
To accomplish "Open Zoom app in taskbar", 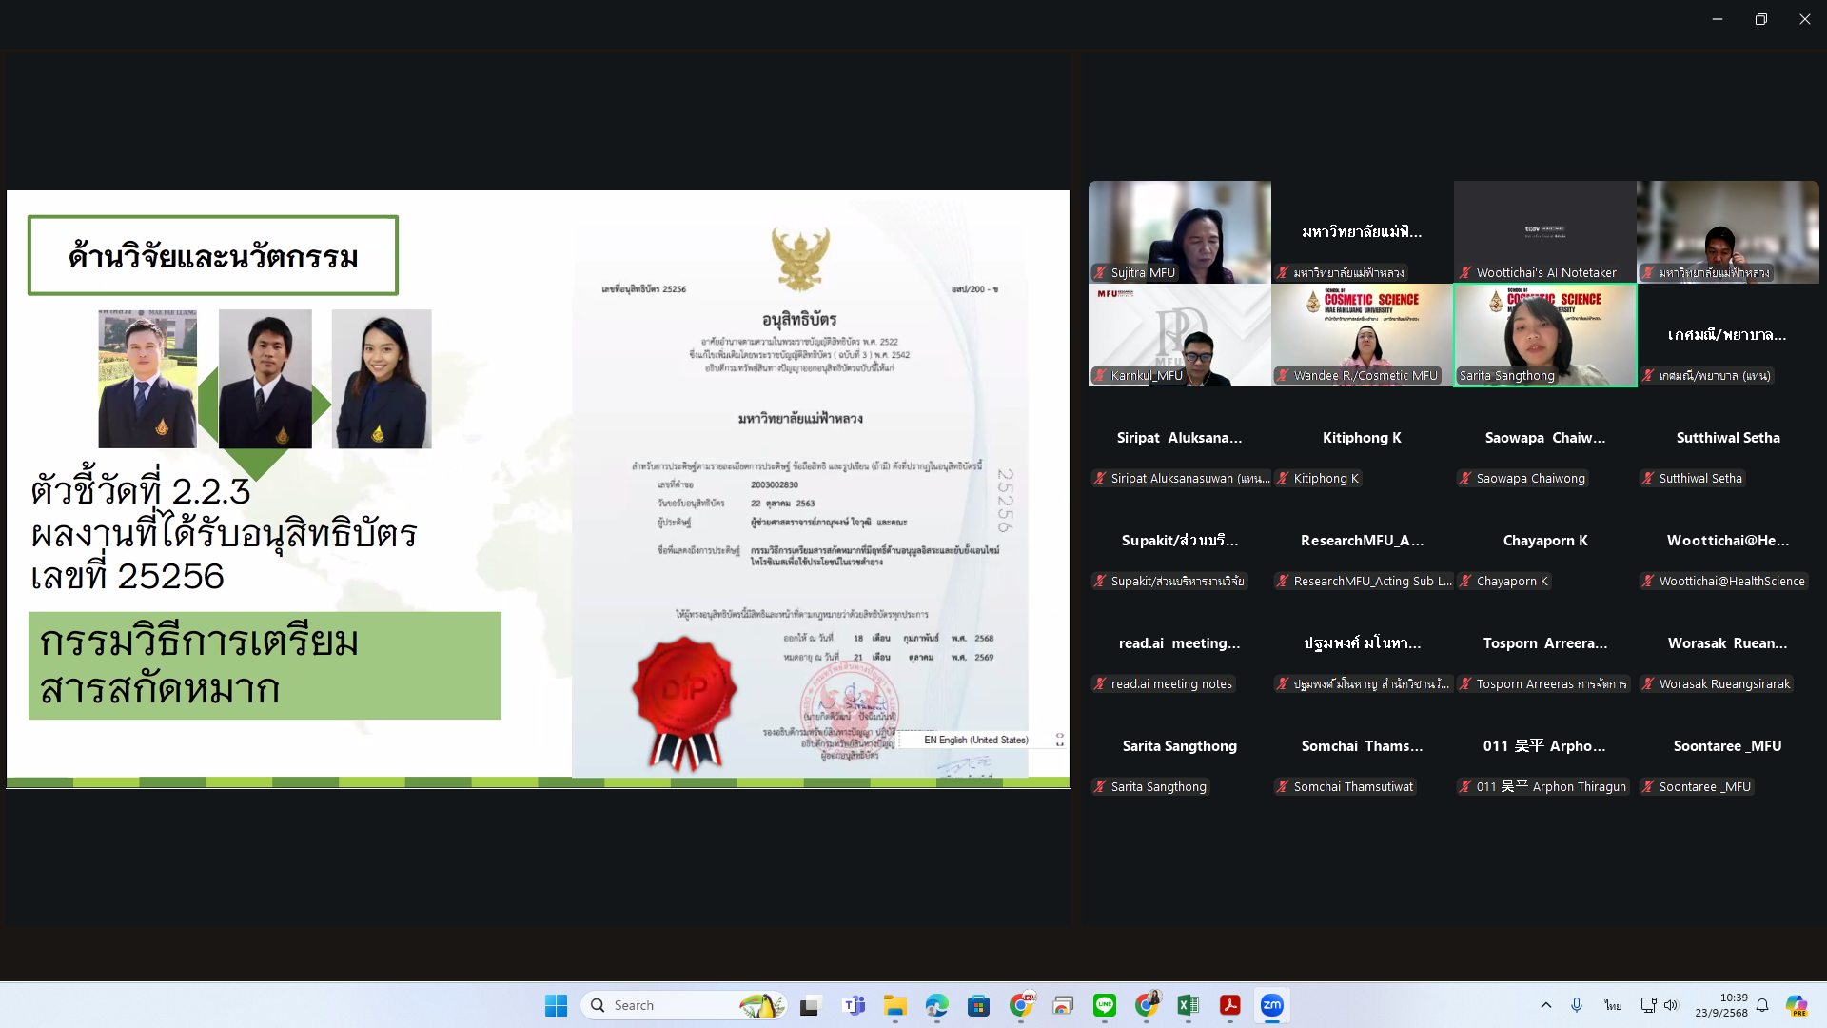I will click(1271, 1005).
